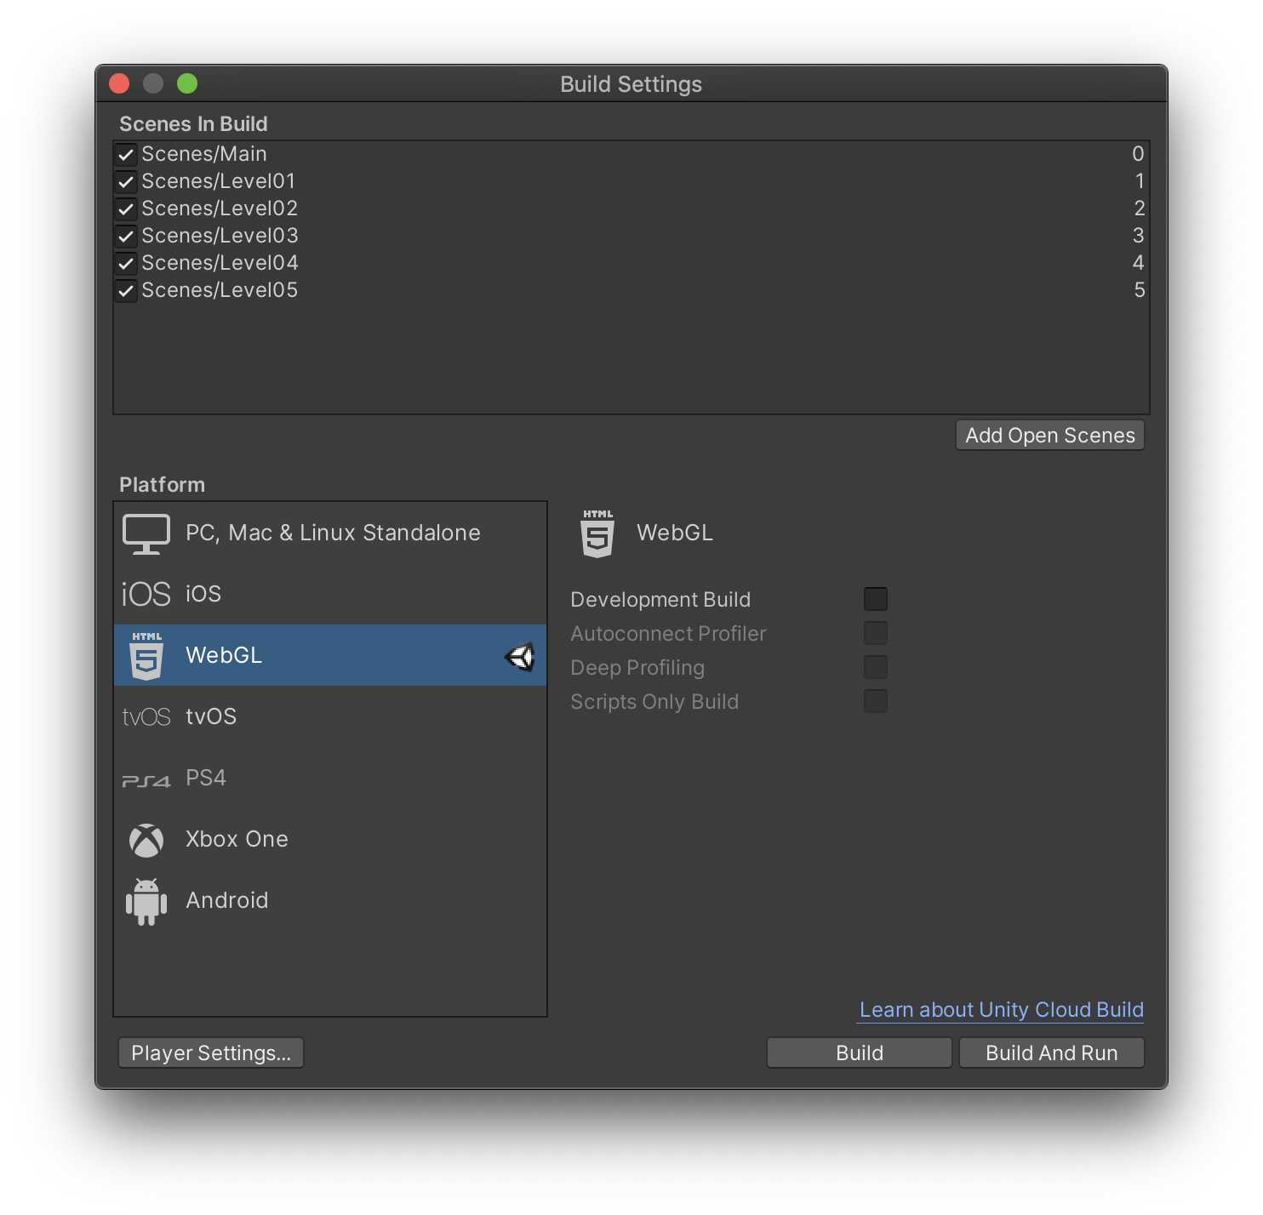Uncheck the Scenes/Level03 checkbox
Viewport: 1263px width, 1215px height.
126,237
